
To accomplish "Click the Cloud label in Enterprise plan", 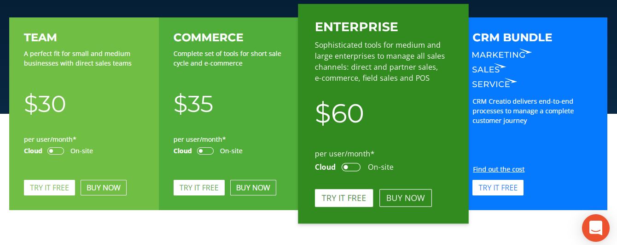I will pyautogui.click(x=325, y=167).
